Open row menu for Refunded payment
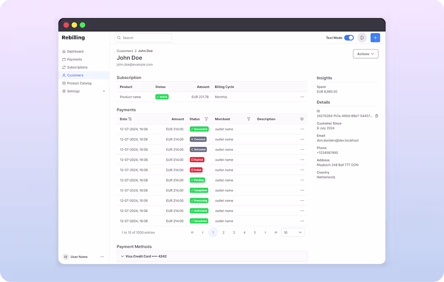 pos(302,149)
